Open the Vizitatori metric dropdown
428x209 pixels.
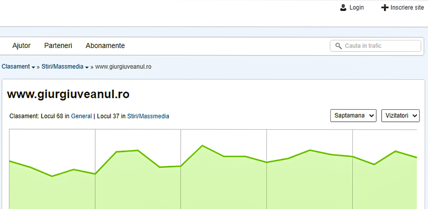400,116
